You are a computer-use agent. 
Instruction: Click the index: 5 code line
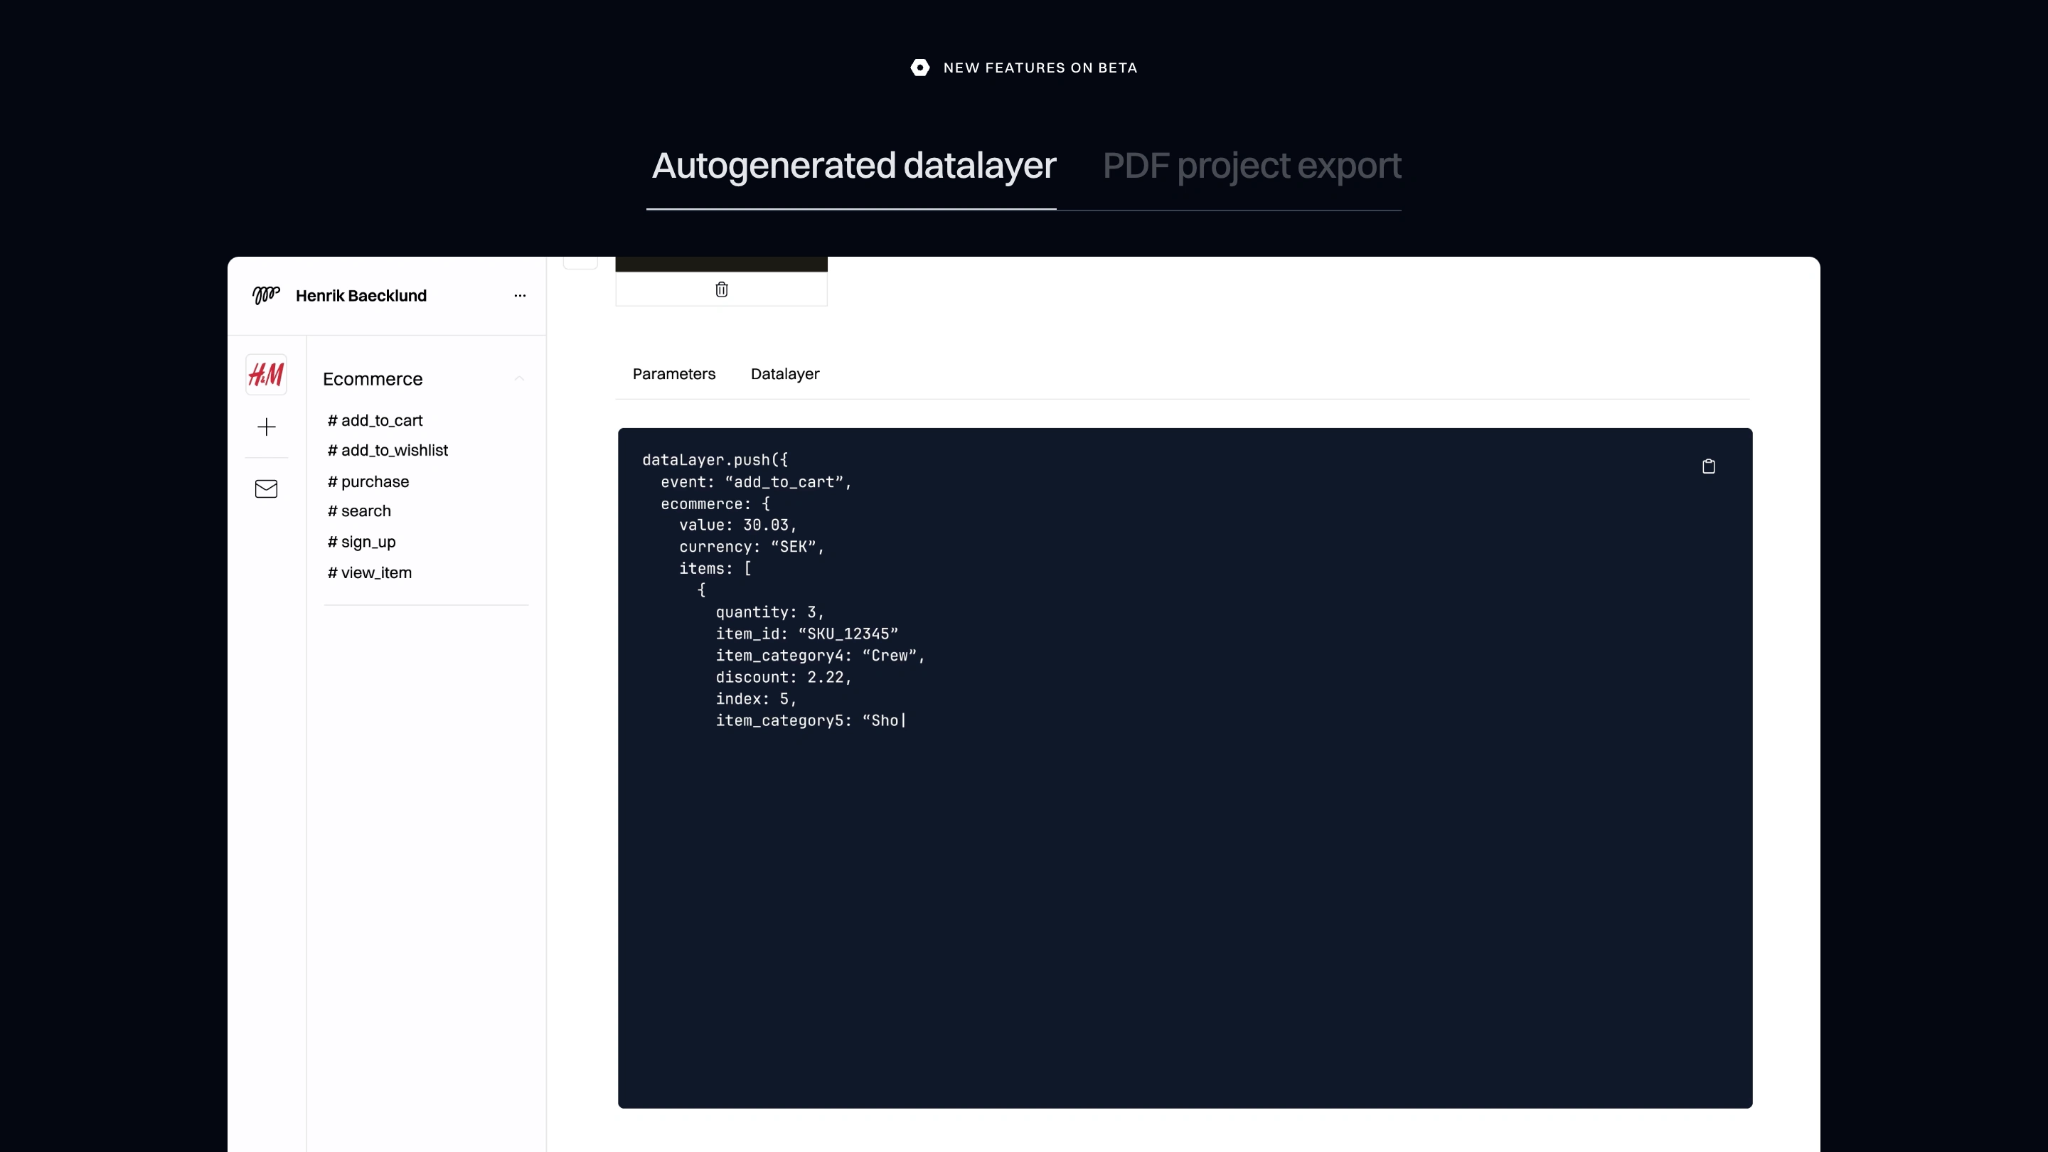click(755, 699)
